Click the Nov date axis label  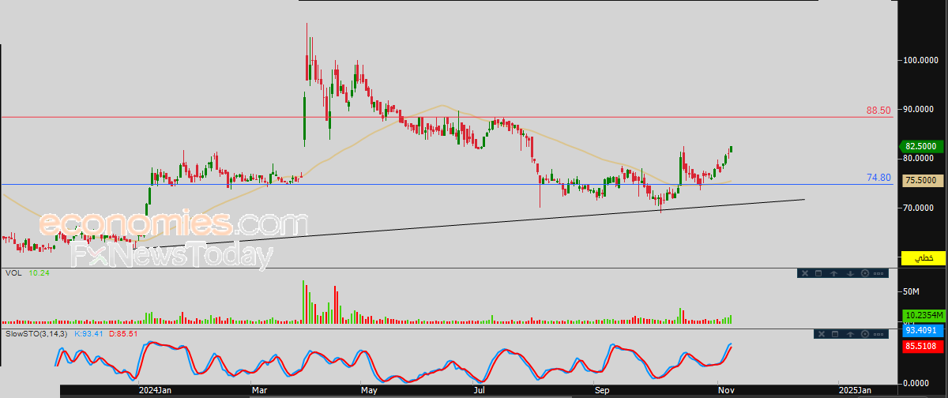point(724,390)
